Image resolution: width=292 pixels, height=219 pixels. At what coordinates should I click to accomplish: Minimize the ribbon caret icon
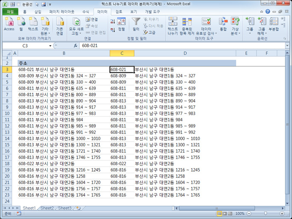pyautogui.click(x=262, y=12)
